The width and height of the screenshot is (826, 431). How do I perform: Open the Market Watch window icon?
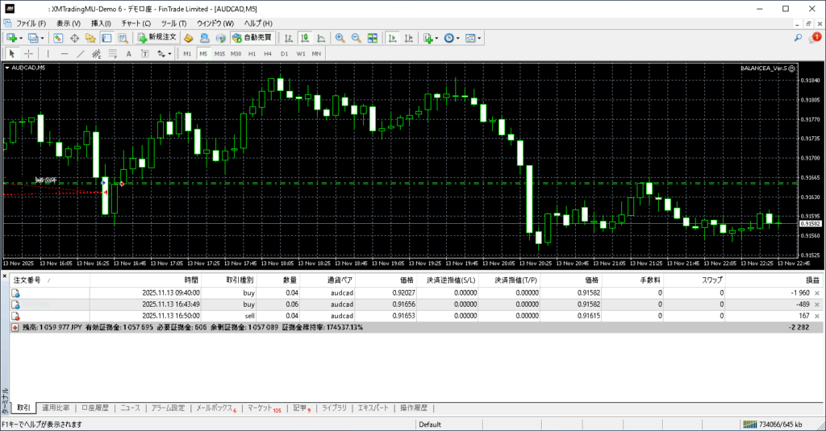59,38
